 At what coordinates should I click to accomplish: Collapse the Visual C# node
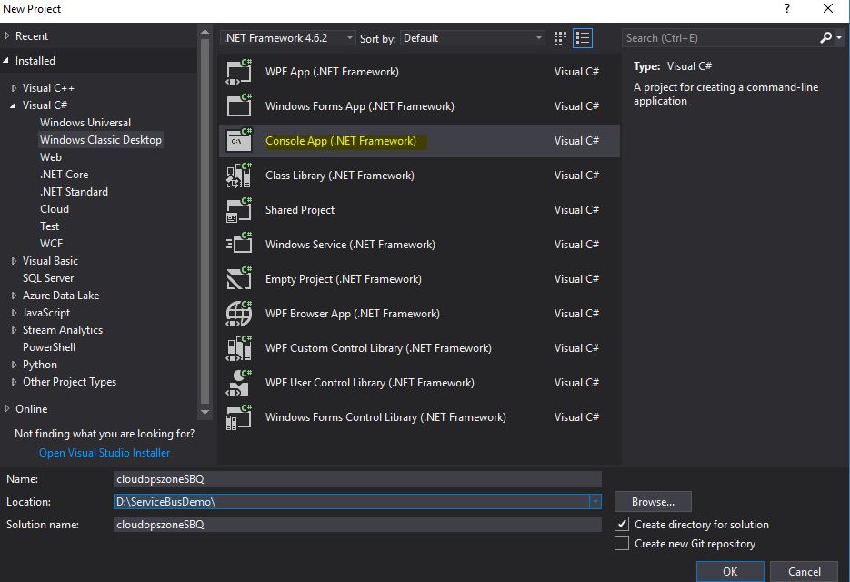tap(13, 105)
